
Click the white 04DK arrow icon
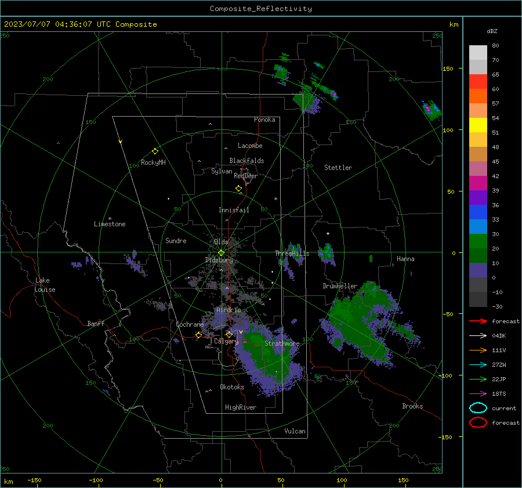coord(478,335)
